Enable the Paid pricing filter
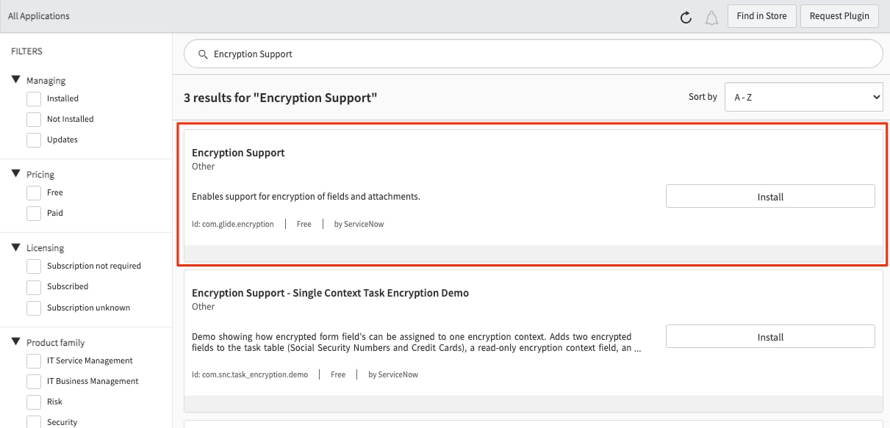Image resolution: width=890 pixels, height=428 pixels. (x=33, y=213)
